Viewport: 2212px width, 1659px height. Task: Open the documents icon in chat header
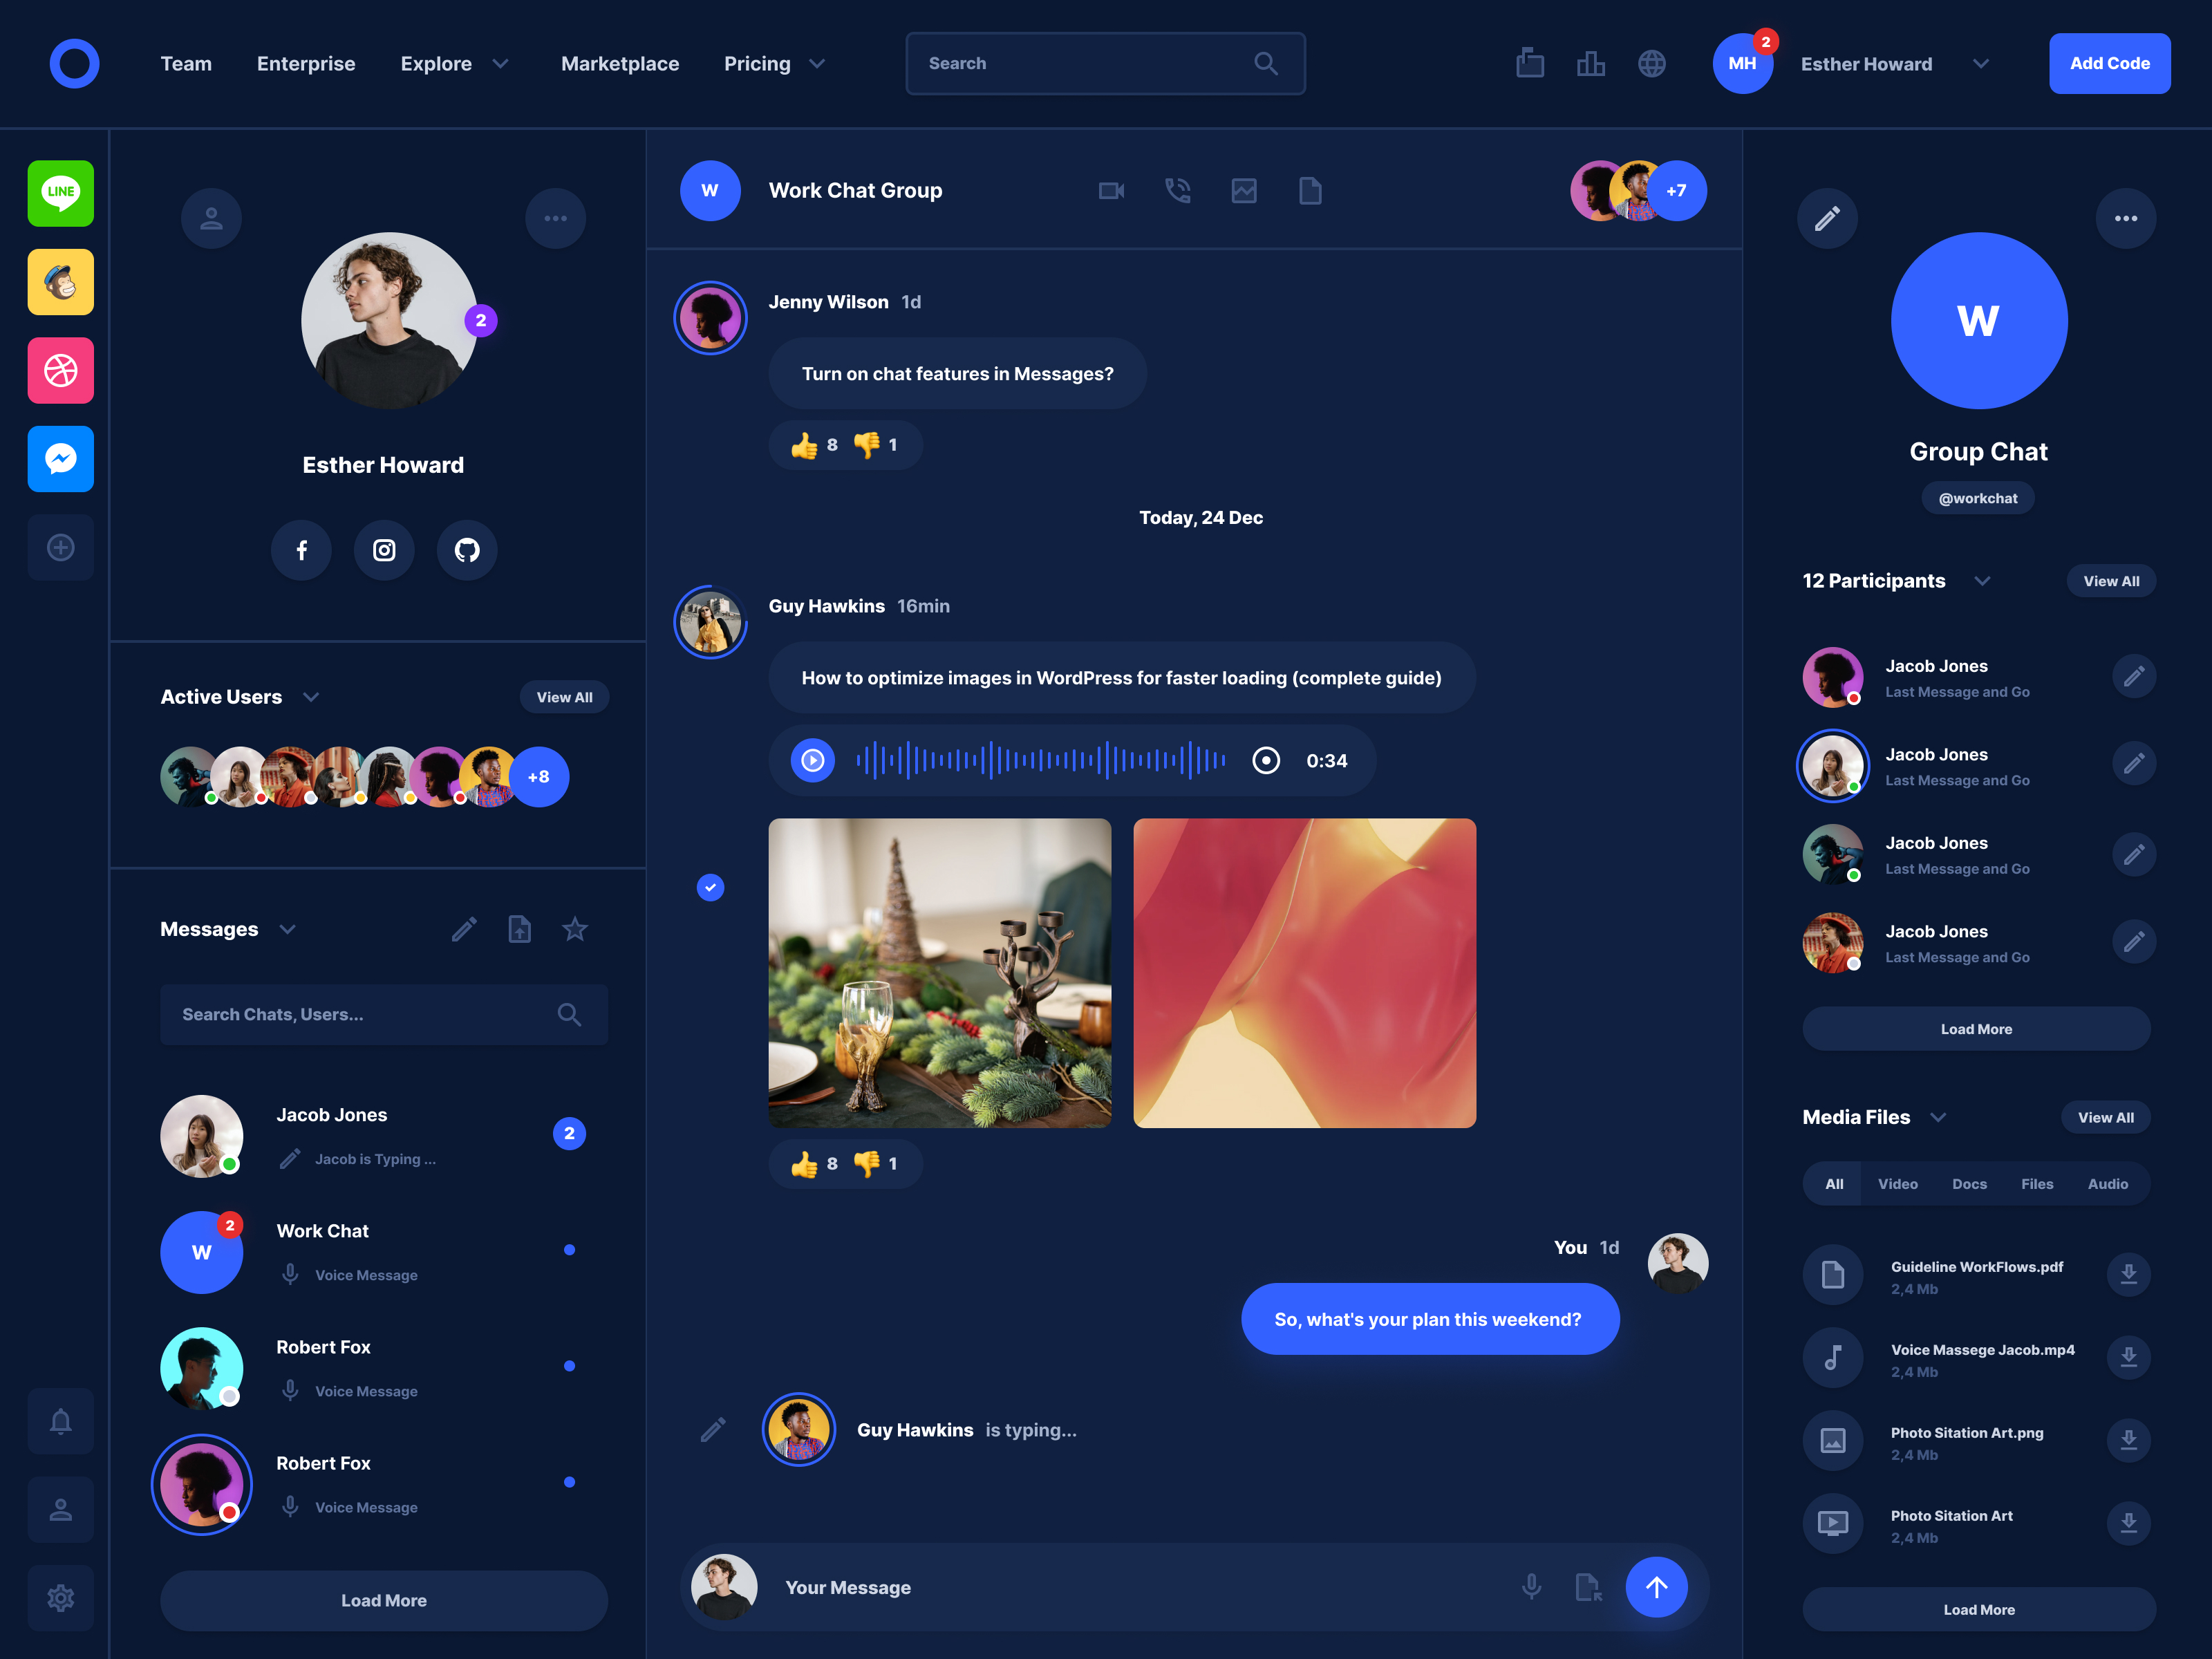[1310, 190]
